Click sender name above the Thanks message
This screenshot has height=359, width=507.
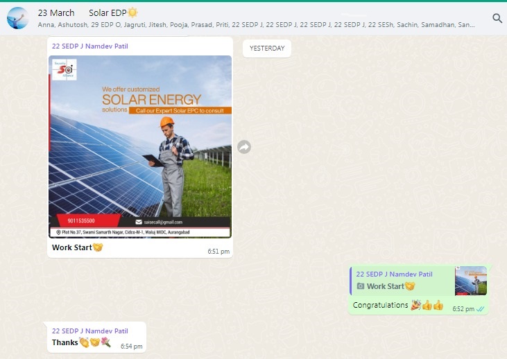89,331
